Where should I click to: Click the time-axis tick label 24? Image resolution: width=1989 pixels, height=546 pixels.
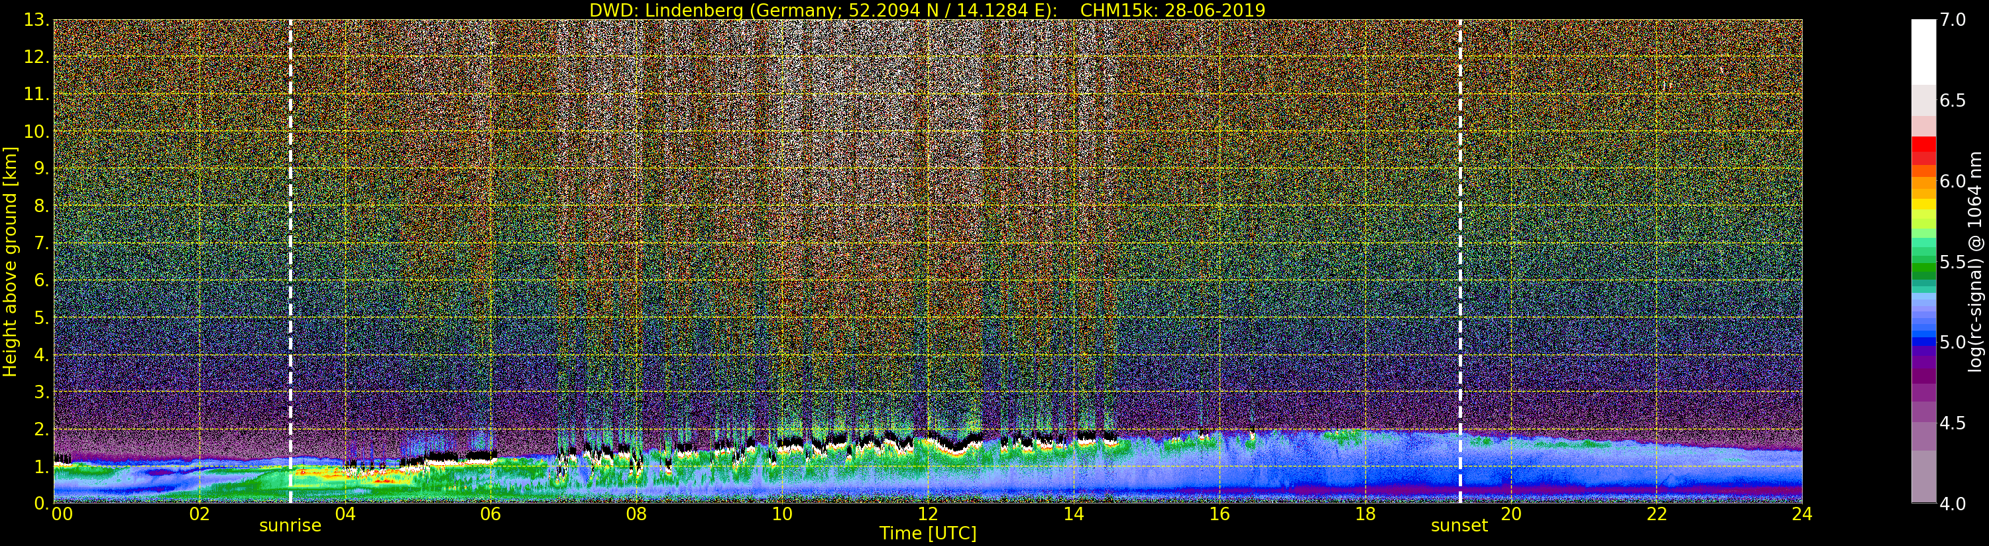[1802, 514]
